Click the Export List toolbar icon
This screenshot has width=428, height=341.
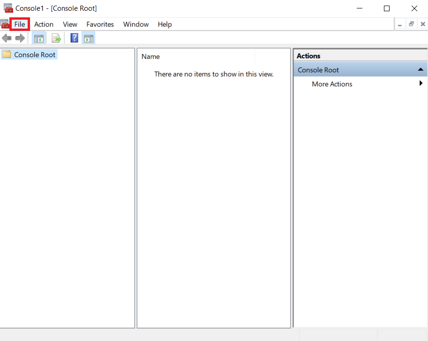click(56, 38)
